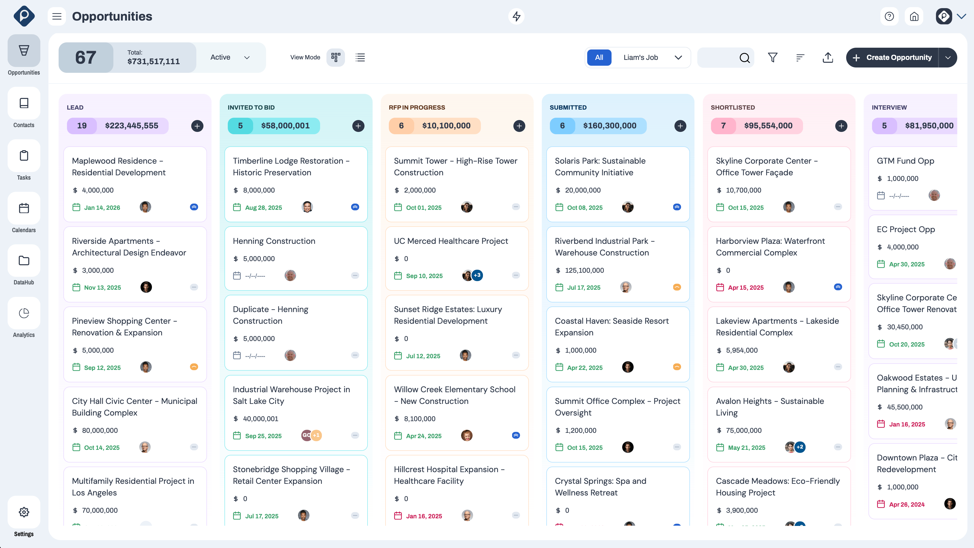Expand Create Opportunity arrow options
The height and width of the screenshot is (548, 974).
pyautogui.click(x=948, y=58)
